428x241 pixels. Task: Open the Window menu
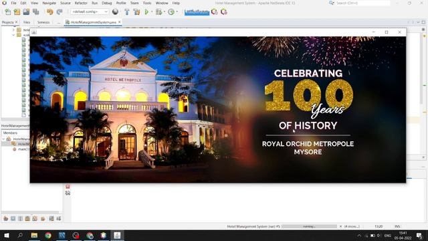click(x=162, y=3)
